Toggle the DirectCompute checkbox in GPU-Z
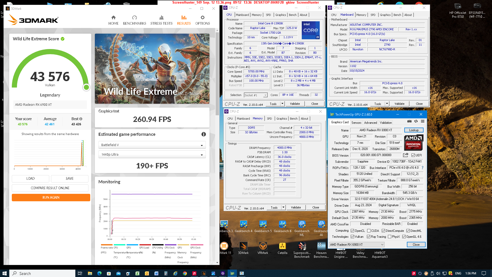 click(383, 231)
